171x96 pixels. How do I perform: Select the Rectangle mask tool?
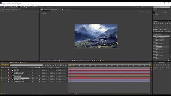pos(17,7)
